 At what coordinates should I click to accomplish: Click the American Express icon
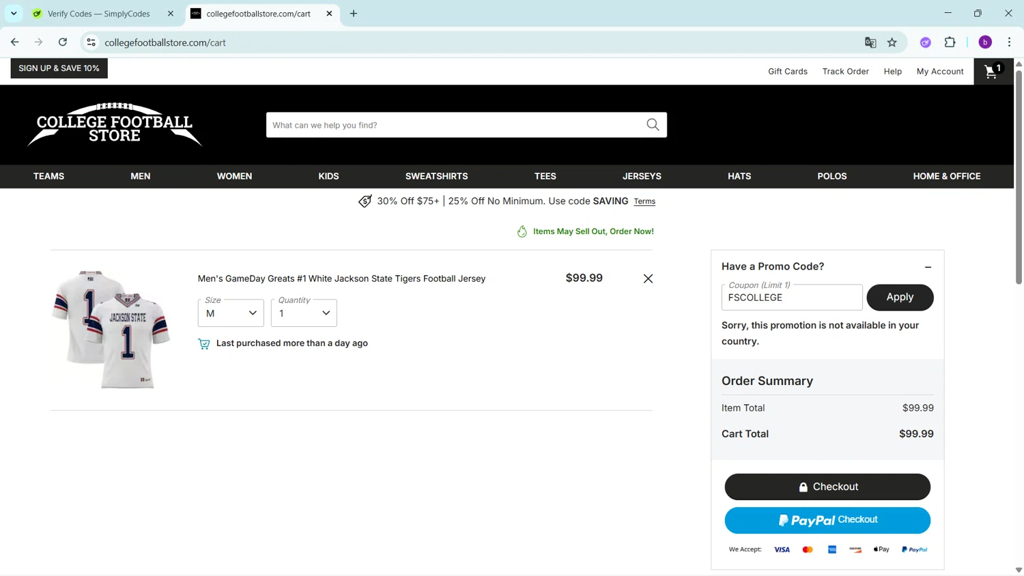point(832,549)
